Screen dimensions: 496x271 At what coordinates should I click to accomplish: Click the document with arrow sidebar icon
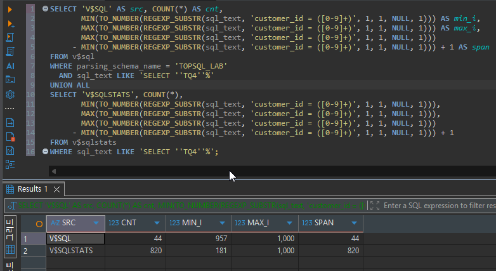coord(10,122)
